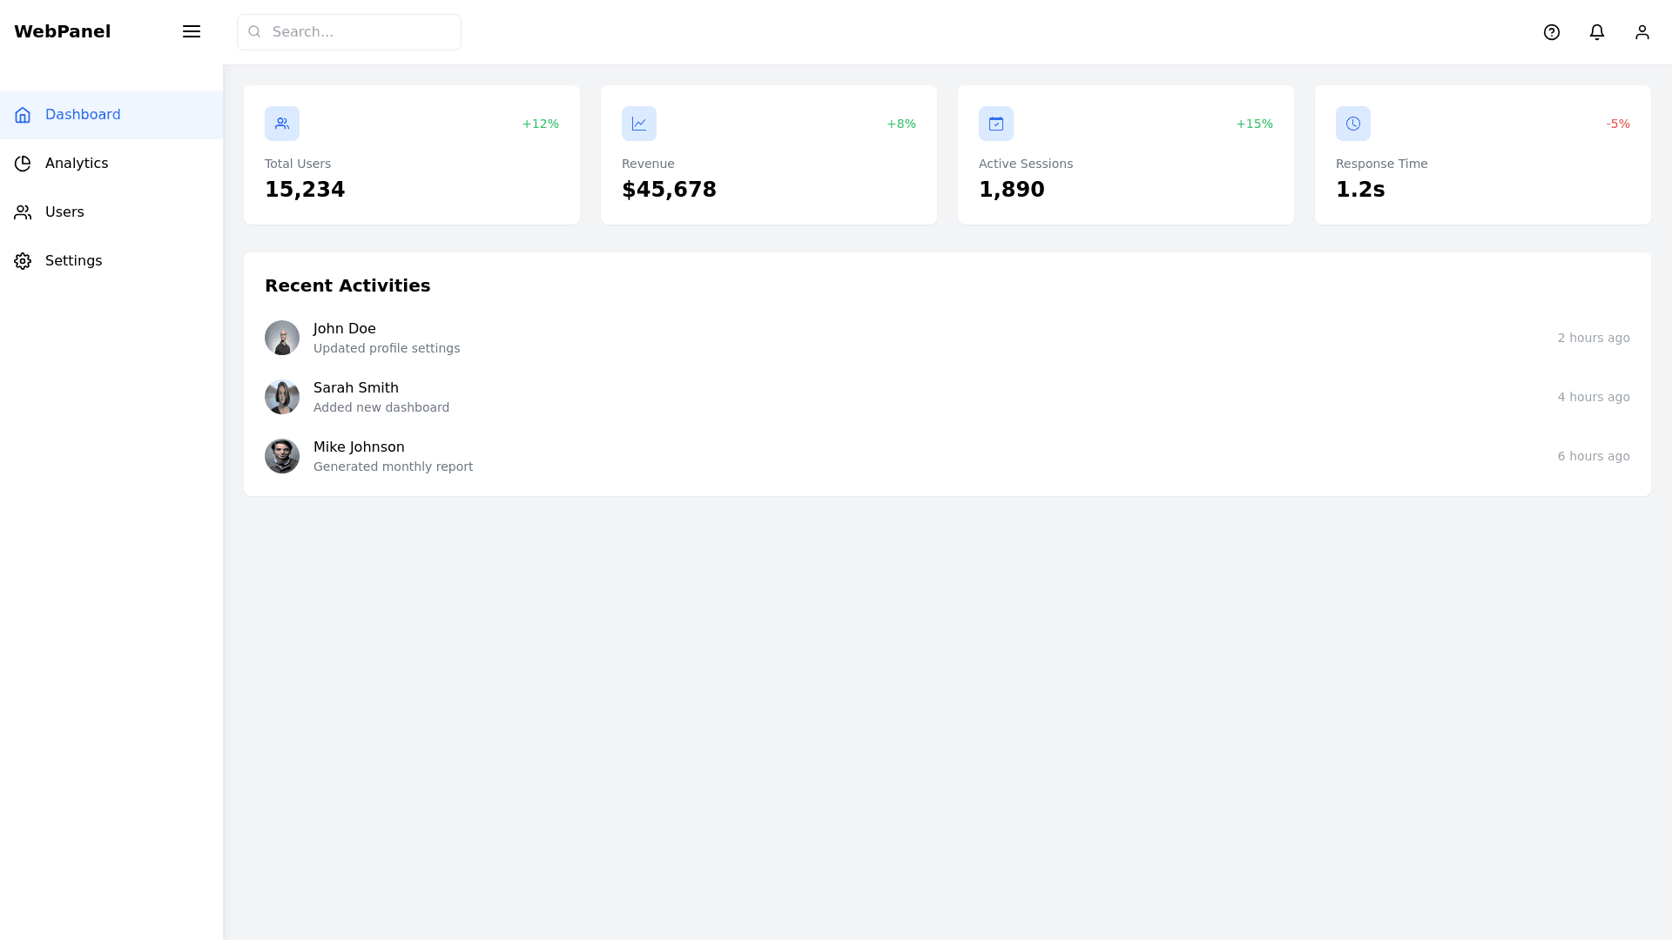Viewport: 1672px width, 940px height.
Task: Open the user profile icon
Action: tap(1642, 32)
